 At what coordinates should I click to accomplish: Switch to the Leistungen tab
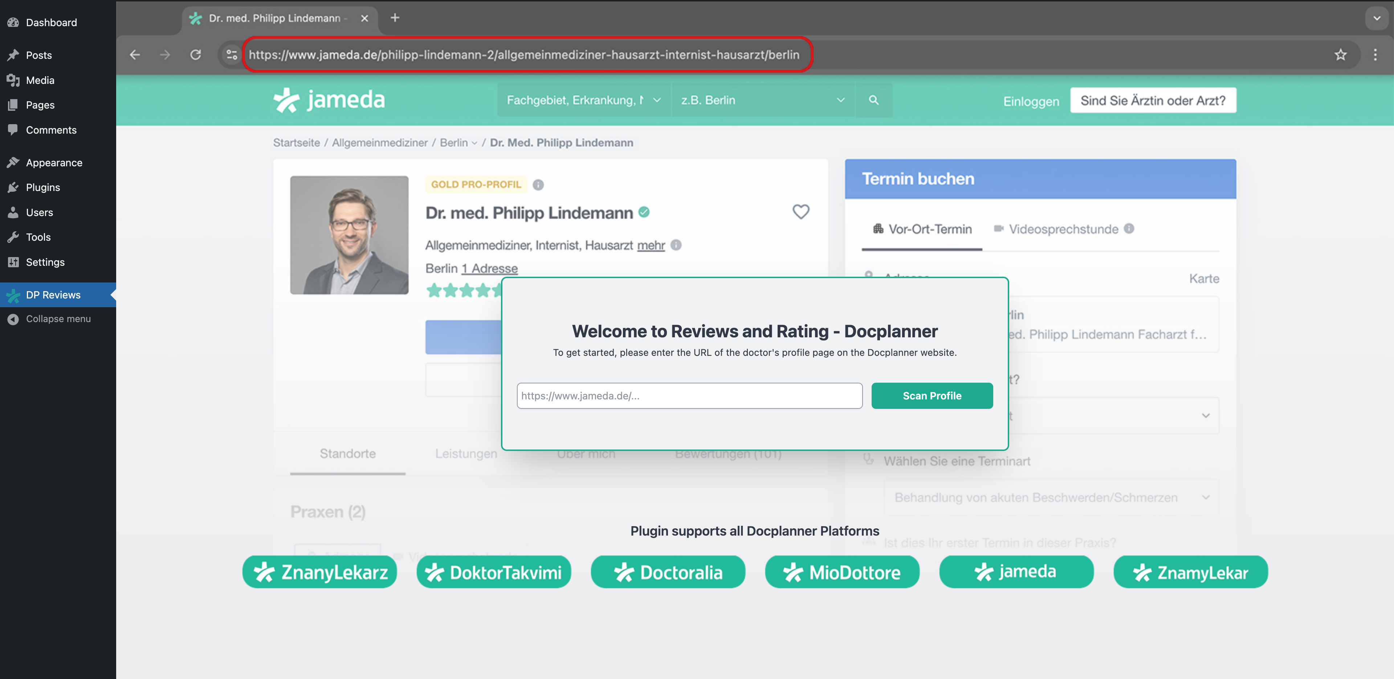coord(466,454)
